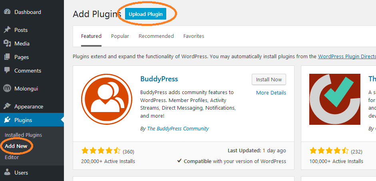Click the Dashboard gauge icon

click(x=8, y=12)
